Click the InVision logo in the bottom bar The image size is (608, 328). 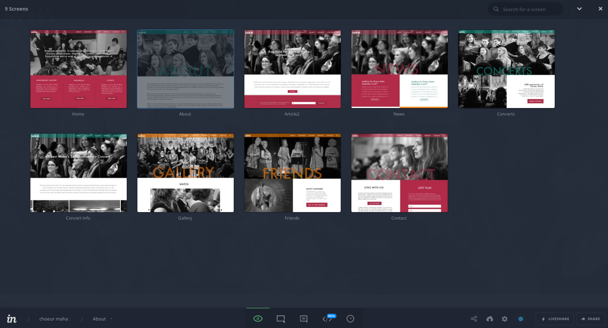[x=11, y=319]
